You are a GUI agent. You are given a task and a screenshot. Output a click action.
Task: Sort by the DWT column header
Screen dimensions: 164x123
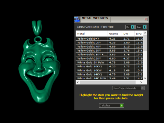coord(128,33)
